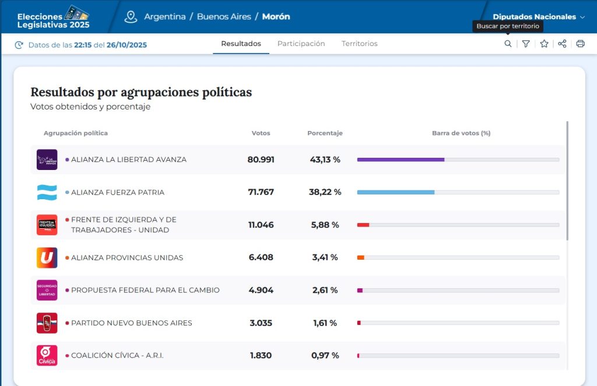Open the filter funnel icon
The height and width of the screenshot is (386, 597).
click(x=526, y=44)
